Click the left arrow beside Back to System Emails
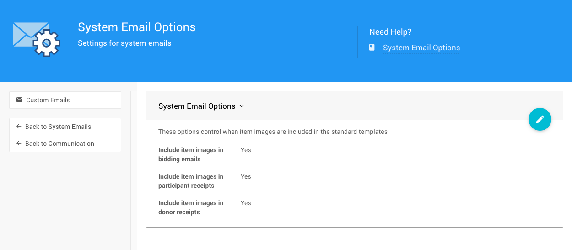 click(x=19, y=127)
